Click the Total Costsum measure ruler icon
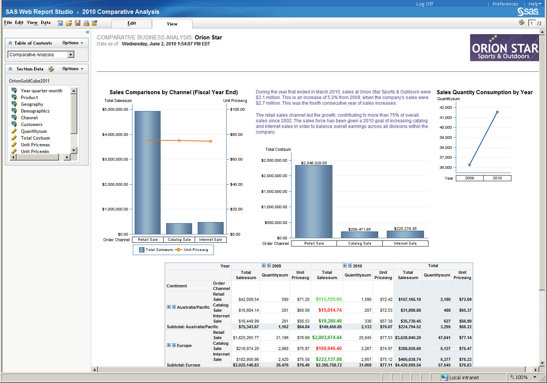 point(14,138)
